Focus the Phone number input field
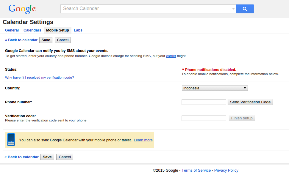289x188 pixels. click(x=204, y=102)
